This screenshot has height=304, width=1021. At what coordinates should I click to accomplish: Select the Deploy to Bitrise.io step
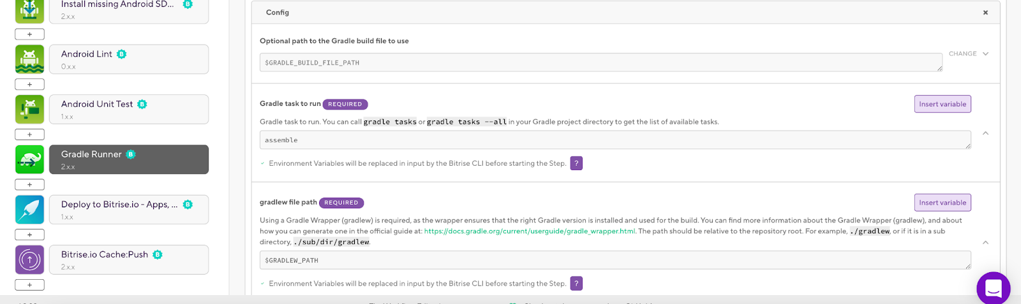[x=129, y=210]
